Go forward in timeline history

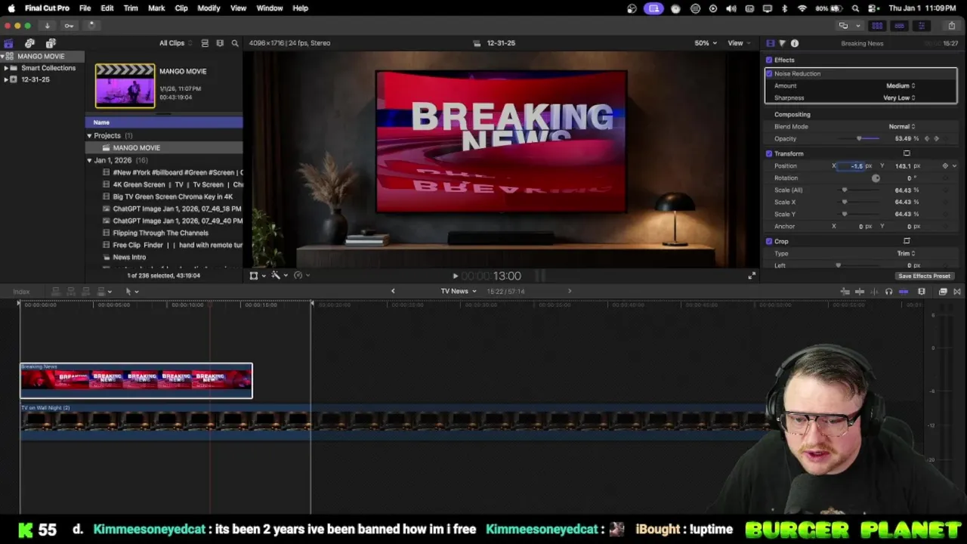point(570,291)
